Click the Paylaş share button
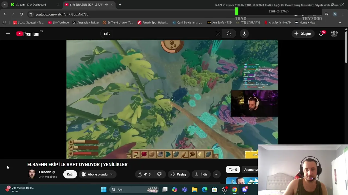 click(x=179, y=174)
